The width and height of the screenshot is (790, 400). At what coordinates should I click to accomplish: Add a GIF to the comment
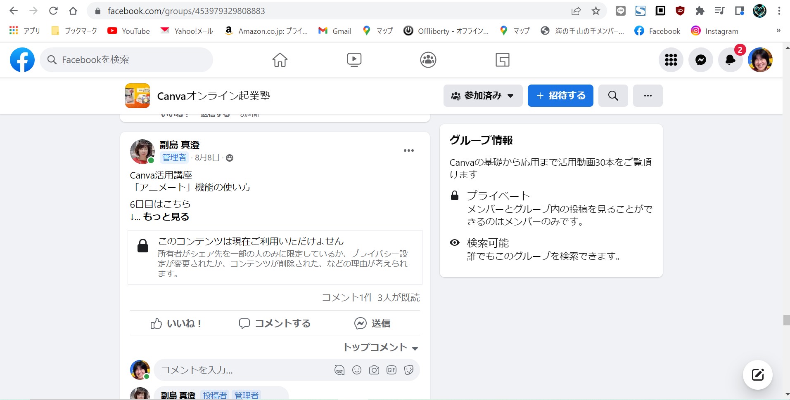point(391,370)
